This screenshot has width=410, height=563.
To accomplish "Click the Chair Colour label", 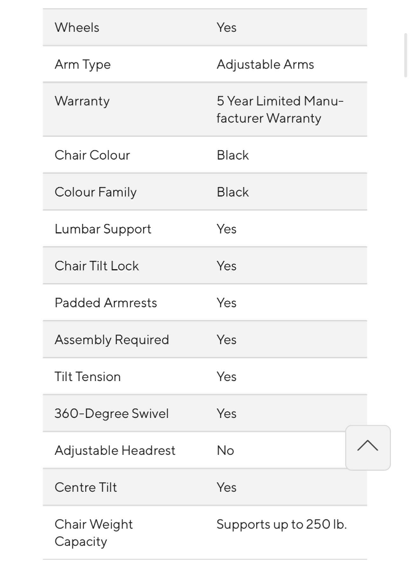I will pyautogui.click(x=92, y=155).
